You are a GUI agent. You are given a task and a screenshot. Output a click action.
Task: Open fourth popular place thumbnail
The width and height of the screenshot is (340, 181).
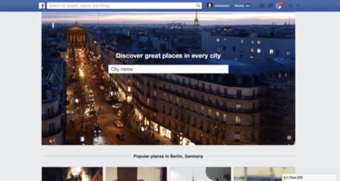pos(265,174)
